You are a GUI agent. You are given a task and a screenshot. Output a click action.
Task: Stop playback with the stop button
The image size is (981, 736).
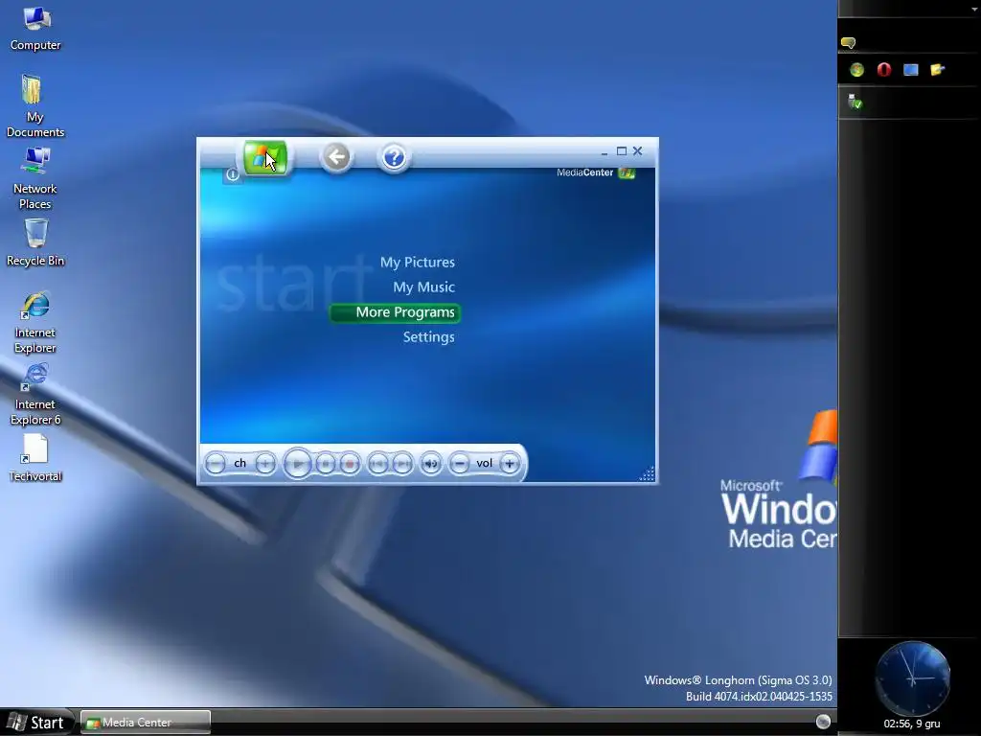pos(326,464)
